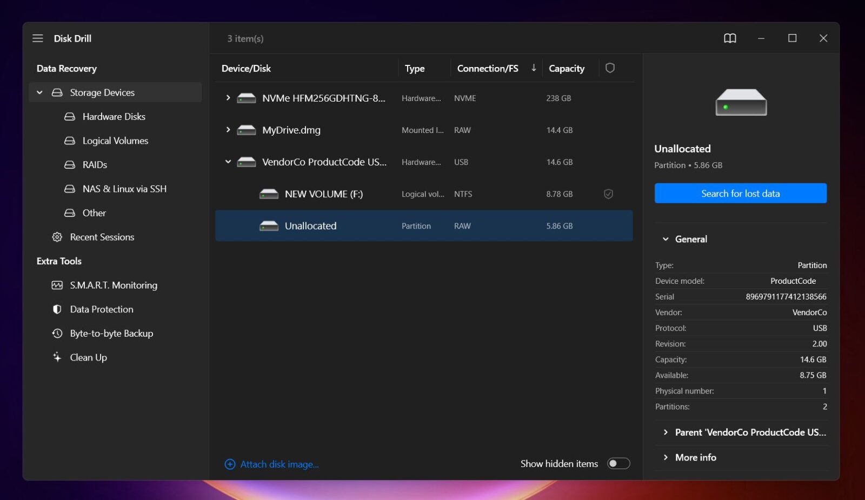This screenshot has width=865, height=500.
Task: Select Logical Volumes in the sidebar
Action: pos(115,141)
